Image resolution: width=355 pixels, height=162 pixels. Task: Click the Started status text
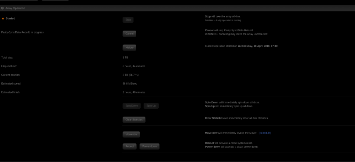point(10,18)
